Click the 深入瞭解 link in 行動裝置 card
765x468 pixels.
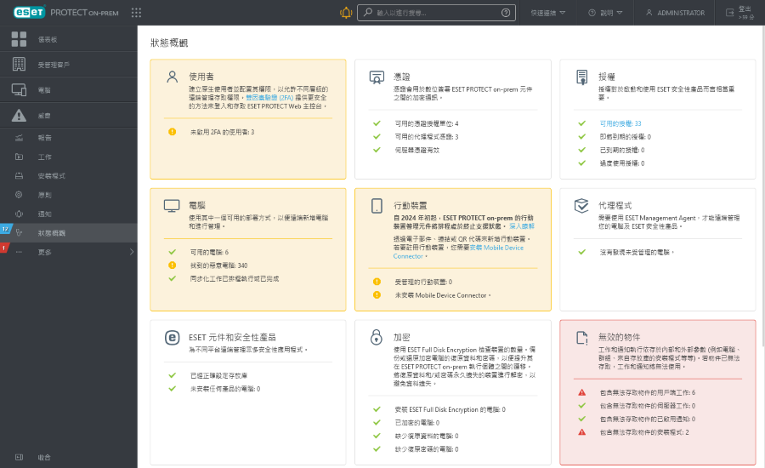coord(521,227)
